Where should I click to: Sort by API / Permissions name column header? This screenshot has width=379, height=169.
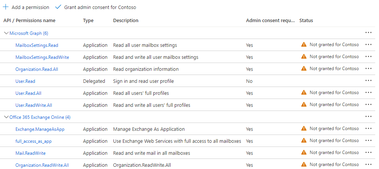click(29, 20)
